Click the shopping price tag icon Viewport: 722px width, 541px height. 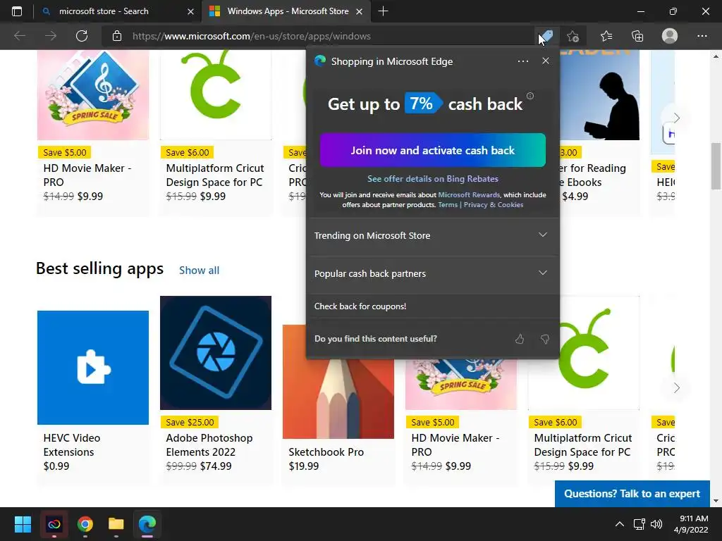tap(546, 36)
